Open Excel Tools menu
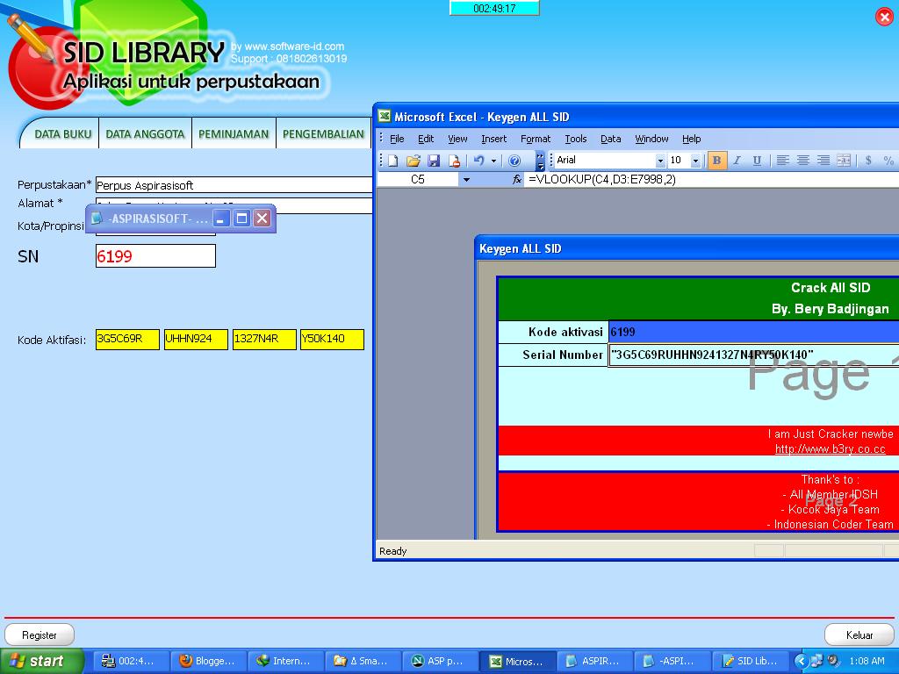Viewport: 899px width, 674px height. tap(576, 139)
